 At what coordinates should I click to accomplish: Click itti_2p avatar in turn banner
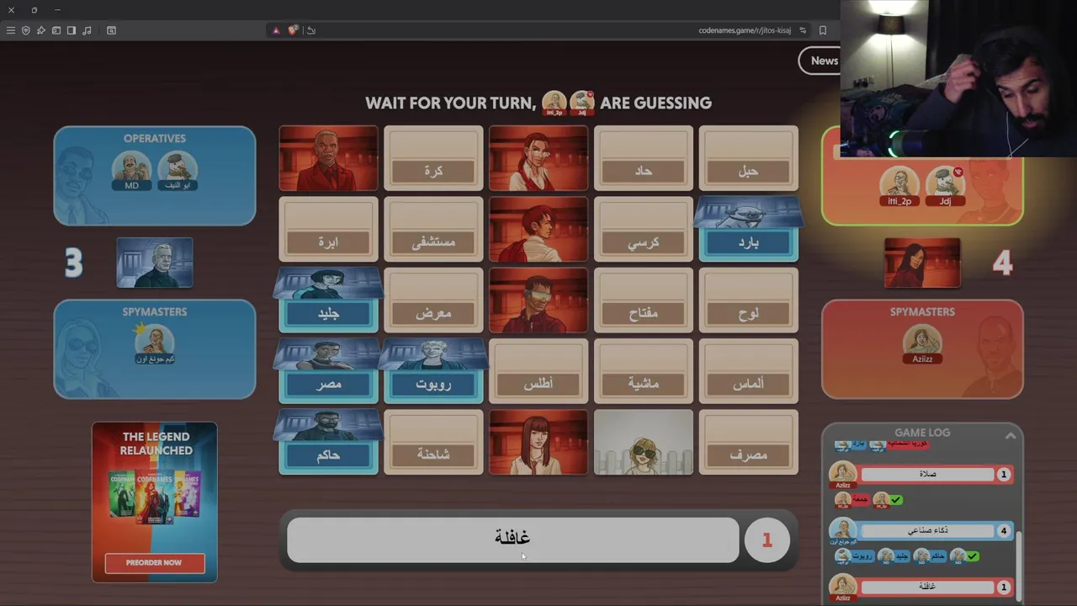554,103
